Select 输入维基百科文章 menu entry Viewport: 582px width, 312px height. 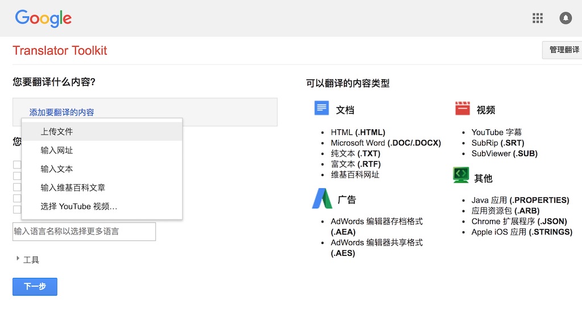point(73,188)
